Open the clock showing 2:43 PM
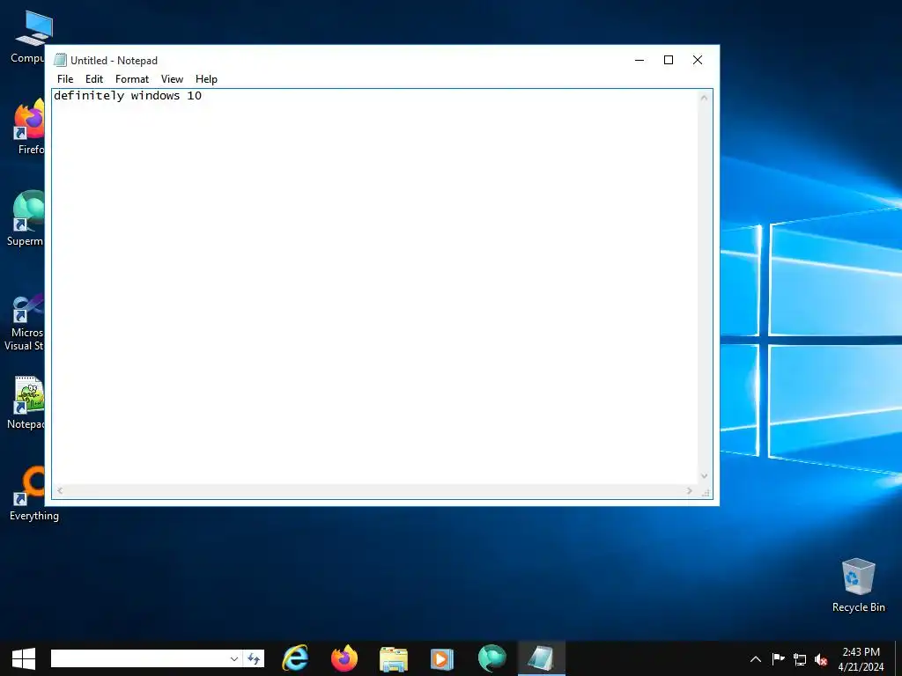 point(861,658)
